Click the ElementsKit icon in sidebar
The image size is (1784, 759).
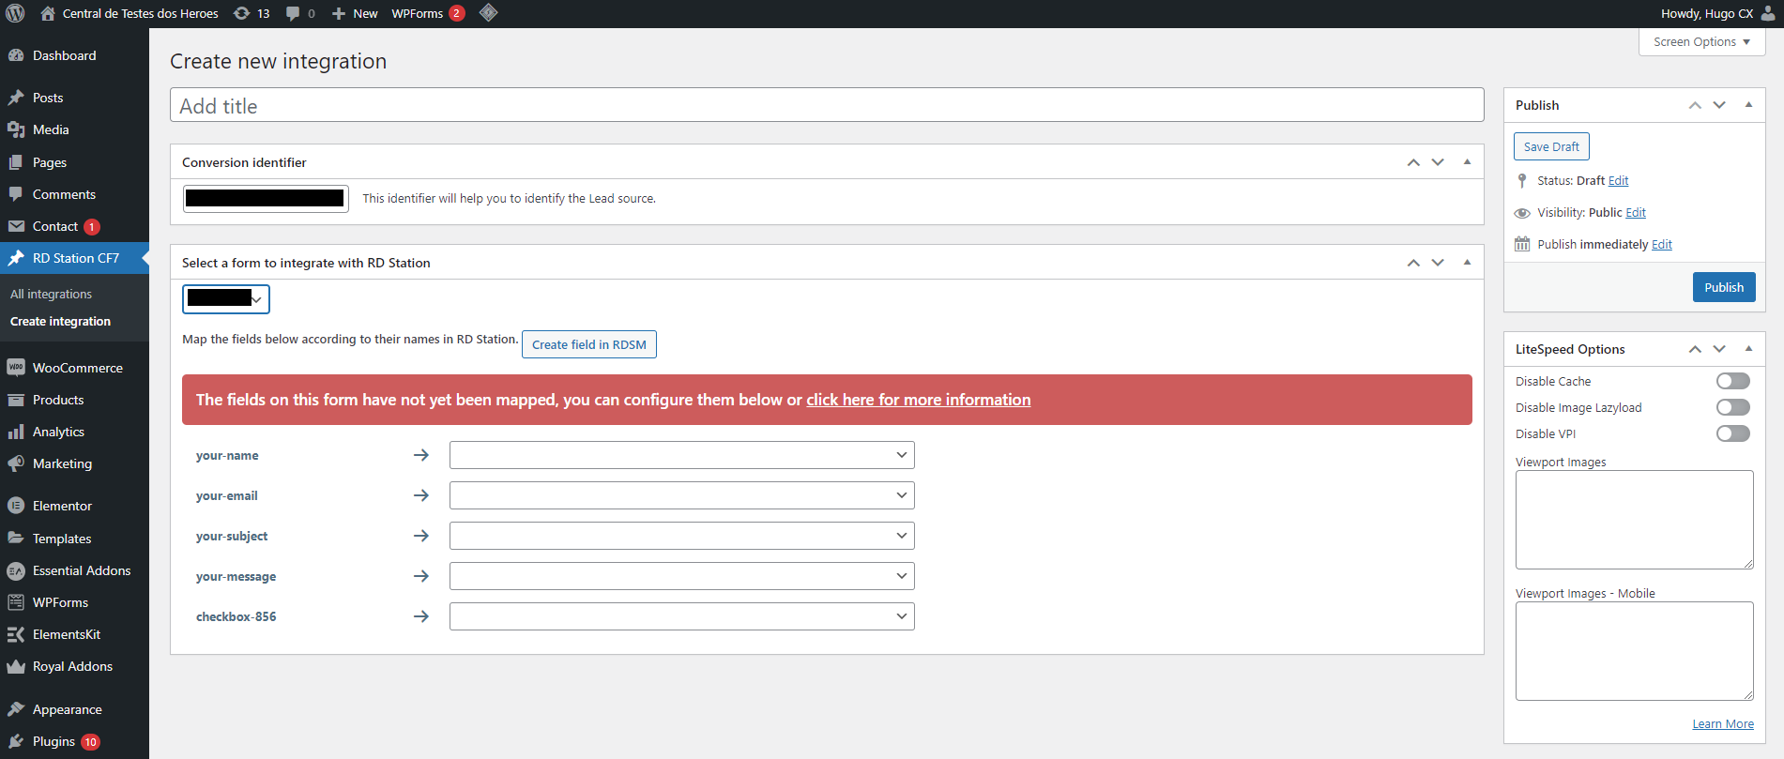point(16,634)
